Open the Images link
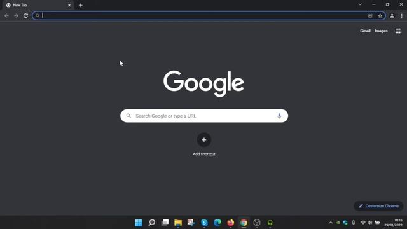The width and height of the screenshot is (407, 229). click(x=381, y=31)
